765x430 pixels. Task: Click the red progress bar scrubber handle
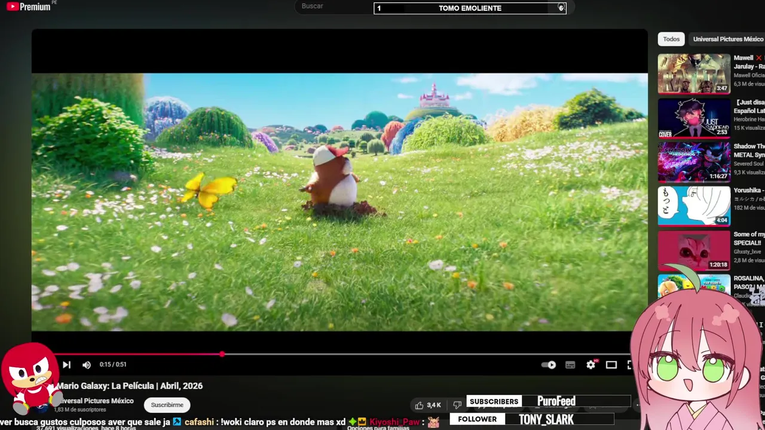click(222, 354)
